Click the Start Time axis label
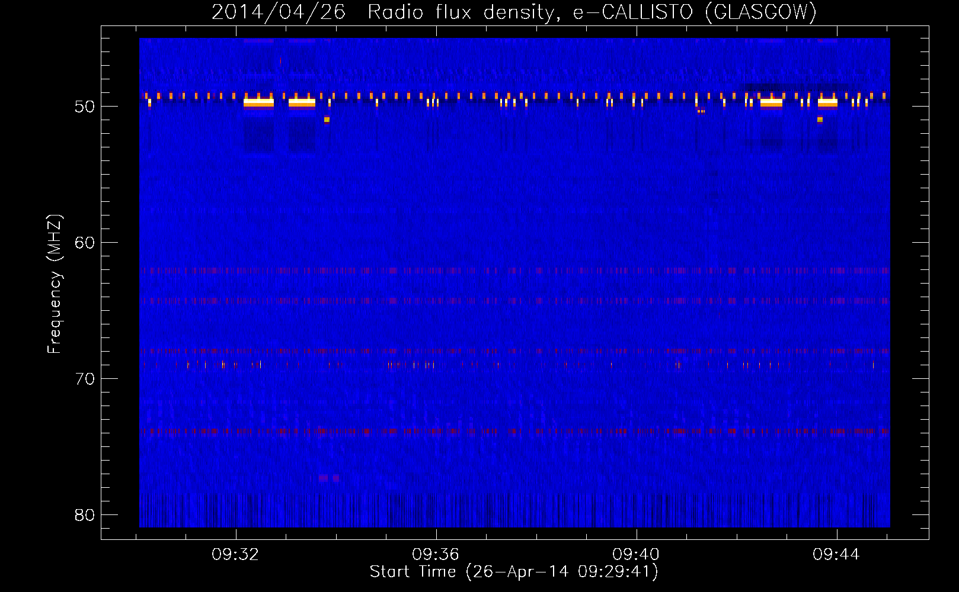Viewport: 959px width, 592px height. [514, 572]
